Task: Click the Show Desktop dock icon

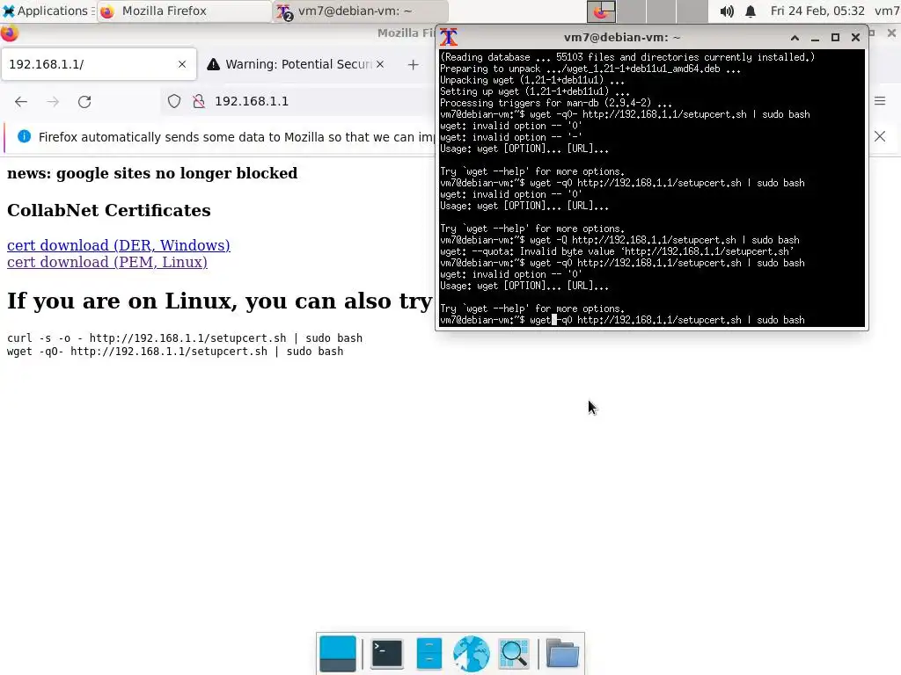Action: click(x=337, y=654)
